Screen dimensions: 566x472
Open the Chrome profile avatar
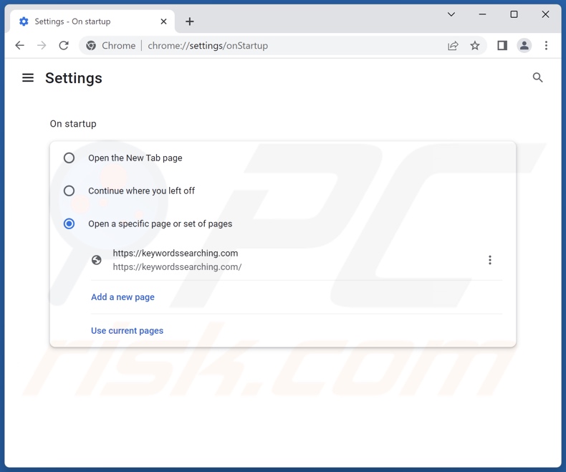point(524,46)
